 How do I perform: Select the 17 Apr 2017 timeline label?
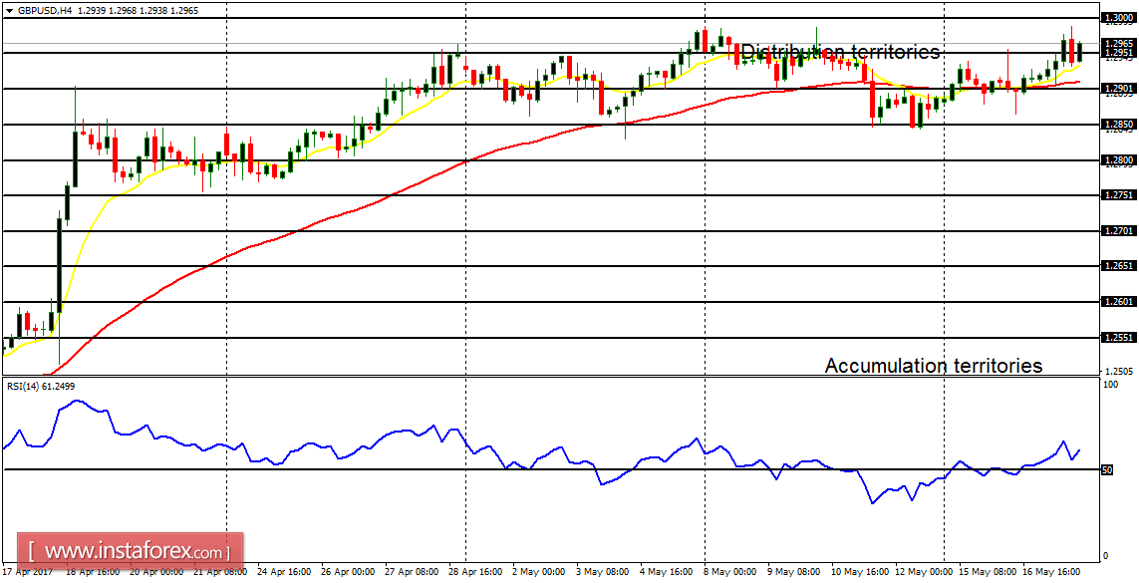pyautogui.click(x=27, y=572)
